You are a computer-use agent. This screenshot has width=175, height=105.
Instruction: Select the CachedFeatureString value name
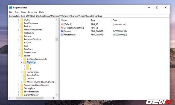click(74, 28)
